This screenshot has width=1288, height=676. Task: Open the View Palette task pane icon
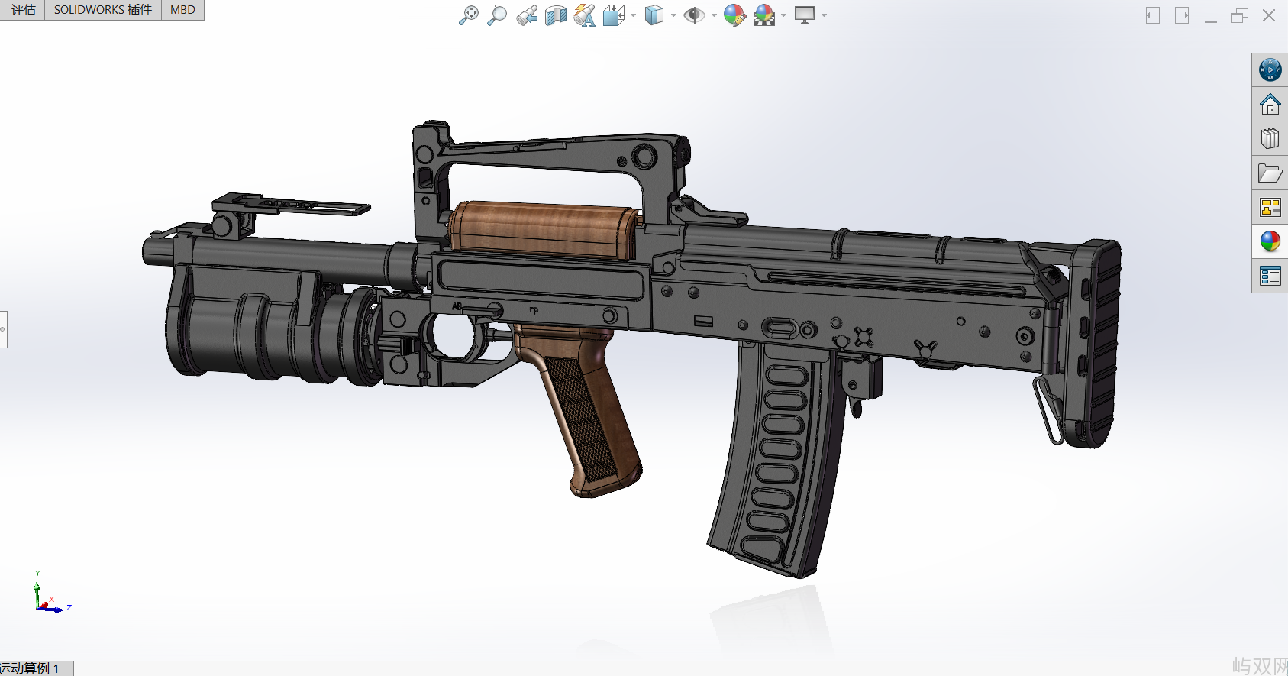click(1270, 207)
